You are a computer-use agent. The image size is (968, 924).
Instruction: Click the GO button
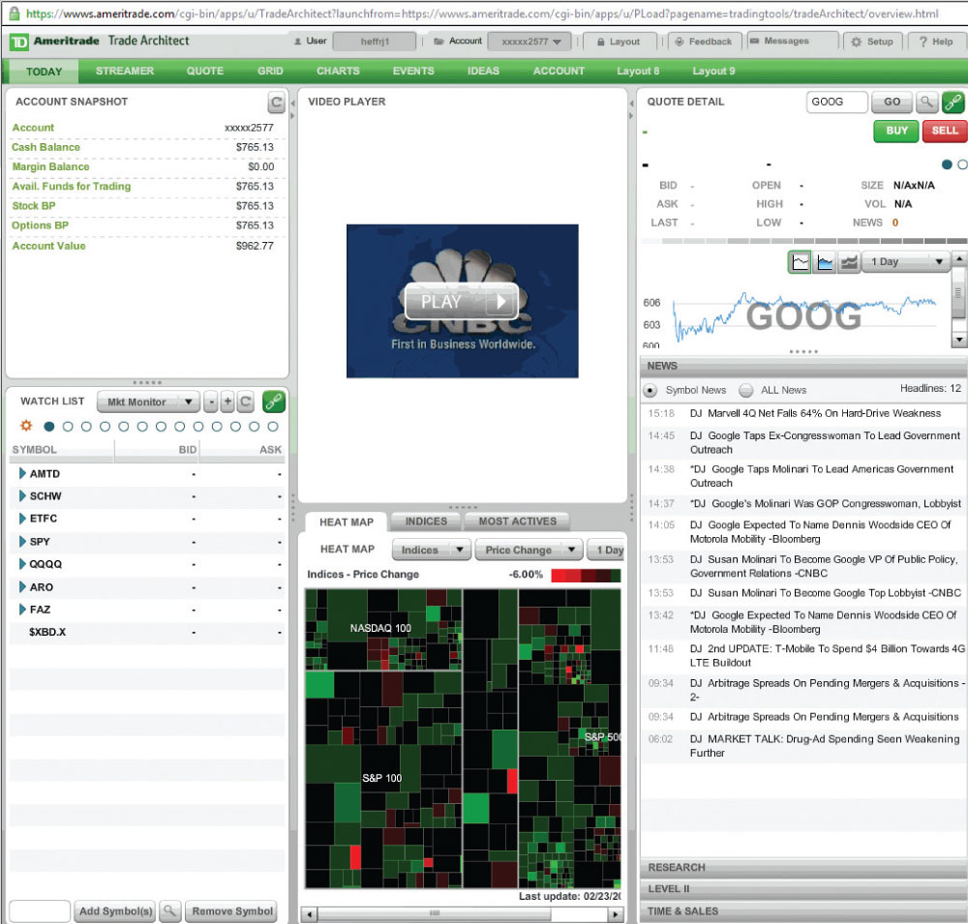[892, 102]
